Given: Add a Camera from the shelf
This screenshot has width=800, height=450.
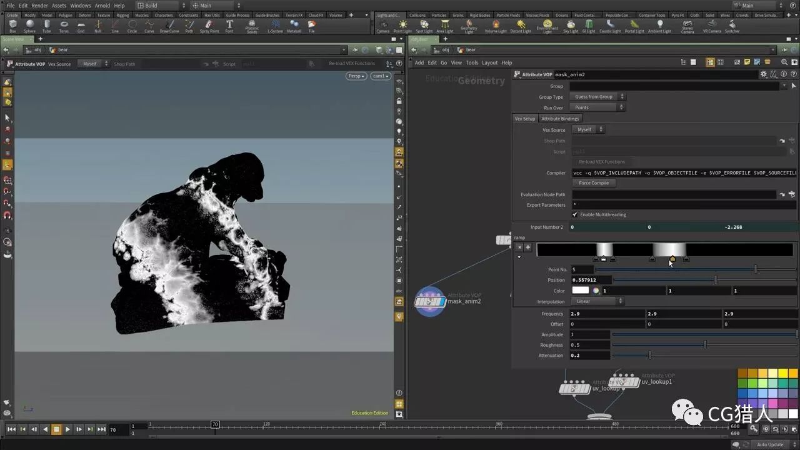Looking at the screenshot, I should 382,26.
